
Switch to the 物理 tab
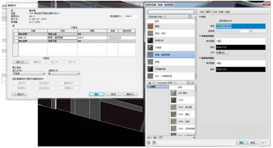[221, 12]
